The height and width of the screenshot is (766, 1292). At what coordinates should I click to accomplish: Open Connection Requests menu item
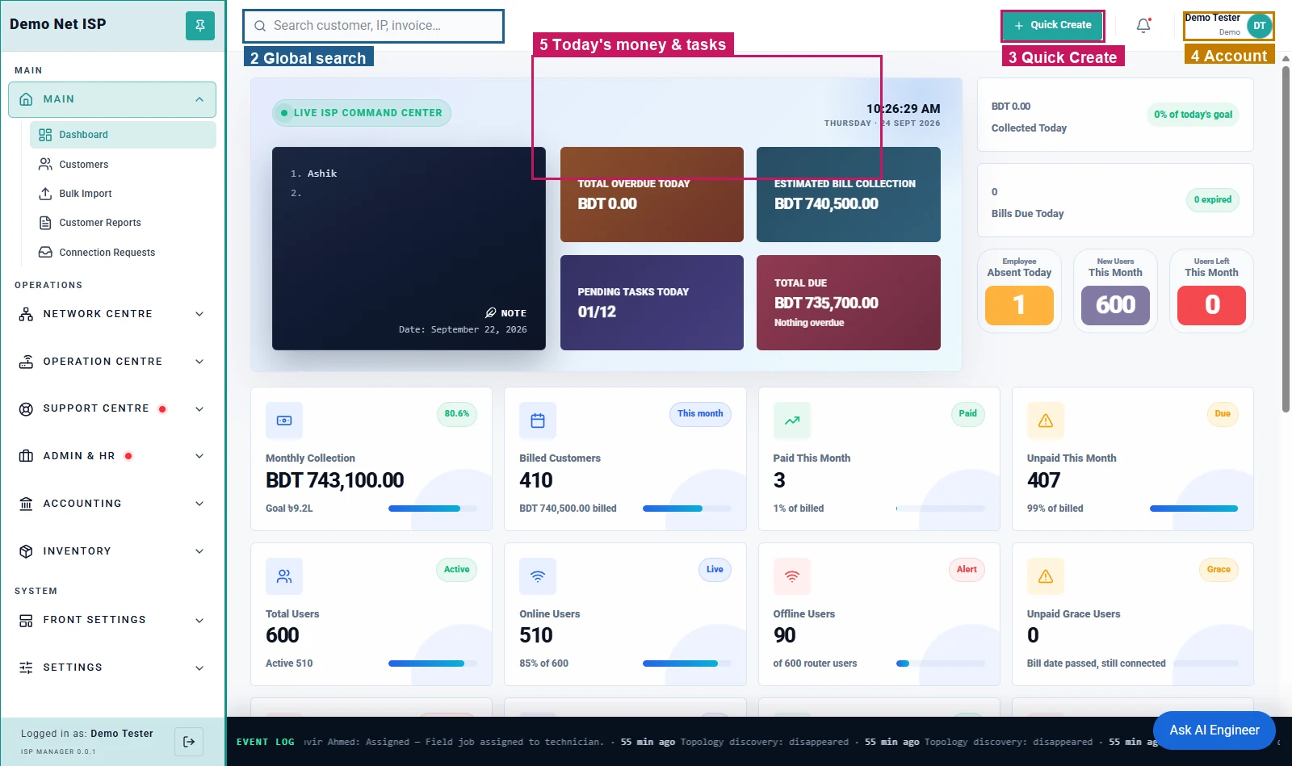(x=123, y=253)
